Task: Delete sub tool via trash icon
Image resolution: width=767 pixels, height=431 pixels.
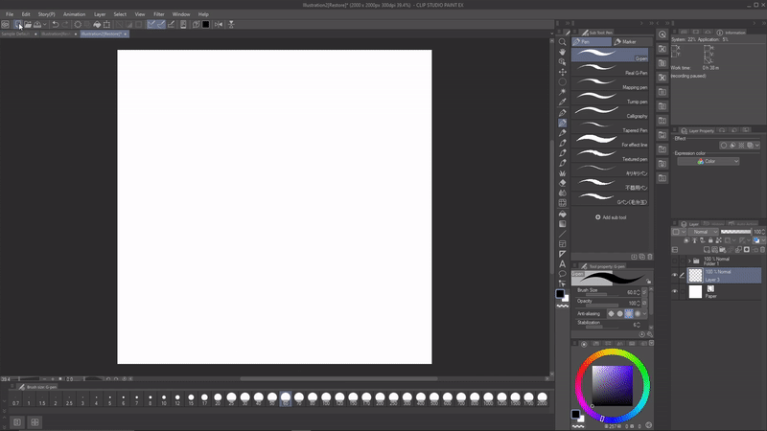Action: 650,257
